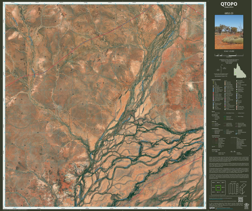Viewport: 252px width, 211px height.
Task: Click the Museum legend symbol
Action: 225,101
